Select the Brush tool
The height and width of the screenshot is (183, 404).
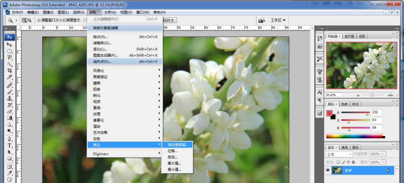(10, 92)
